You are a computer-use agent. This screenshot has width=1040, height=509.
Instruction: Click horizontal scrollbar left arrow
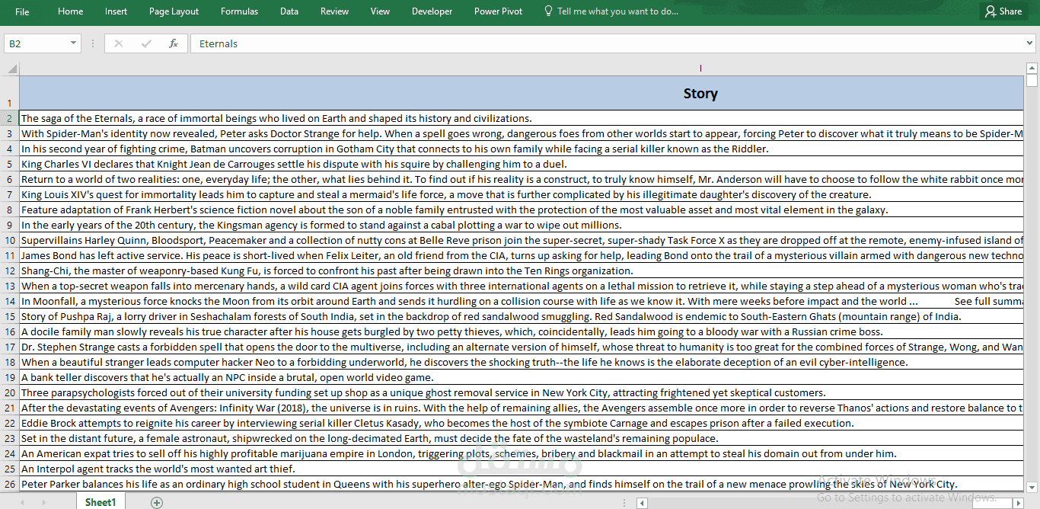pyautogui.click(x=642, y=503)
